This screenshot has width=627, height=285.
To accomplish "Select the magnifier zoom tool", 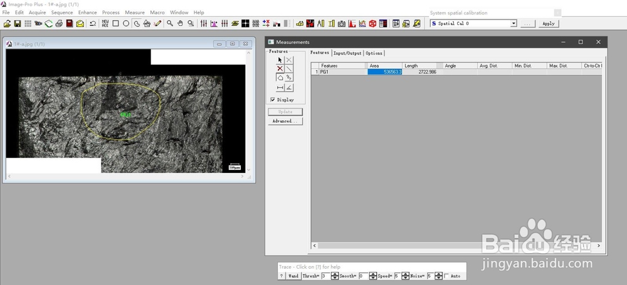I will pyautogui.click(x=170, y=24).
